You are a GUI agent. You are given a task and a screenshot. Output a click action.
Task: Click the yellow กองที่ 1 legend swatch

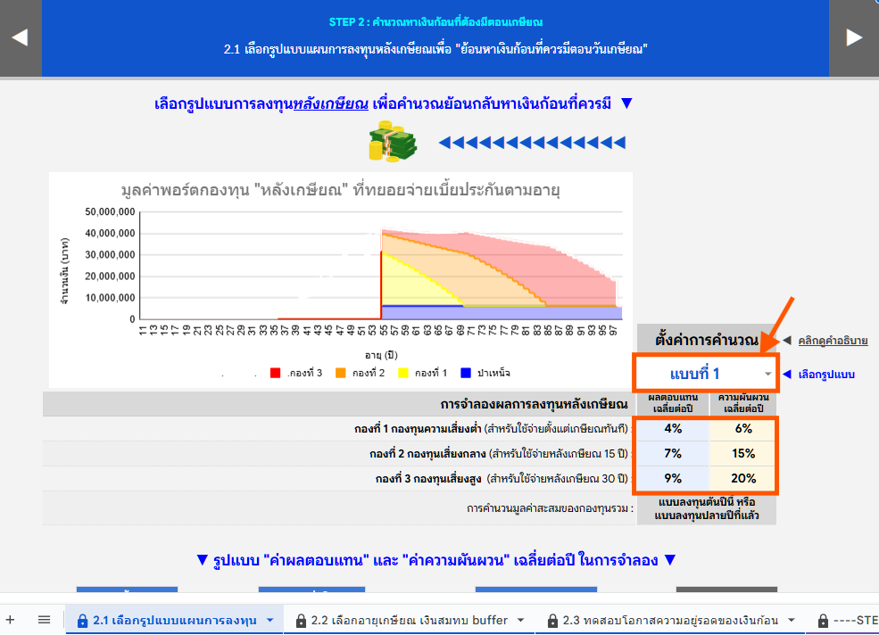[x=402, y=373]
